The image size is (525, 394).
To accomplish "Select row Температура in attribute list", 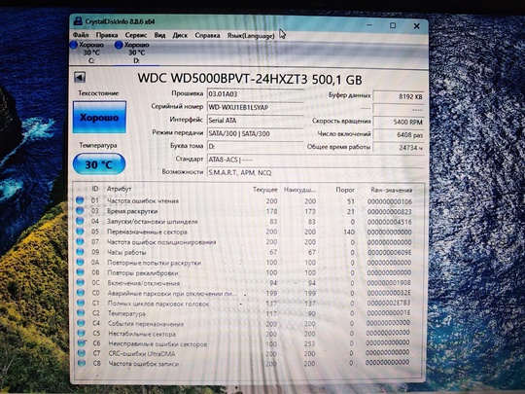I will (x=249, y=313).
